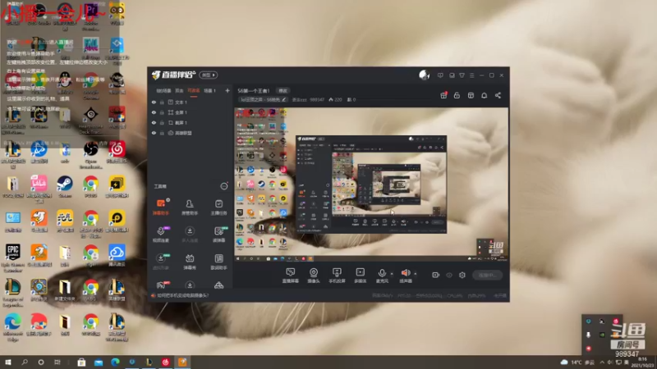Expand the speaker options arrow
Screen dimensions: 657x369
(x=416, y=274)
